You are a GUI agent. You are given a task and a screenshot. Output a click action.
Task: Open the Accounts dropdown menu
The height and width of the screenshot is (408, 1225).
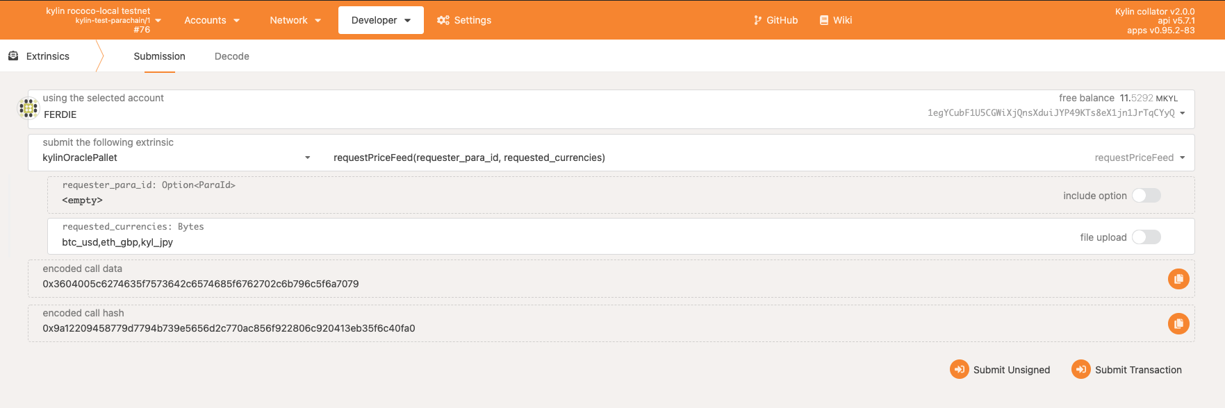212,20
